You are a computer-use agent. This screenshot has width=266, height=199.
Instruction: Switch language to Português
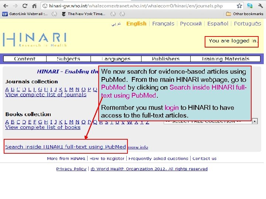248,24
